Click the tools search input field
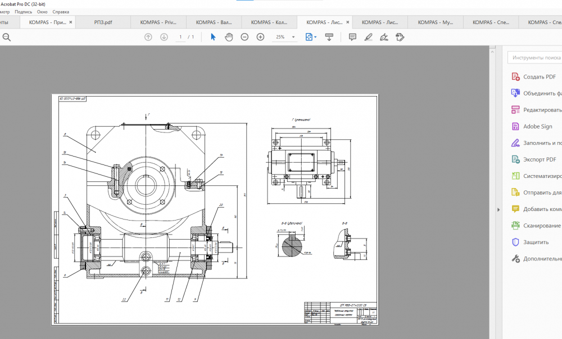 pos(536,57)
